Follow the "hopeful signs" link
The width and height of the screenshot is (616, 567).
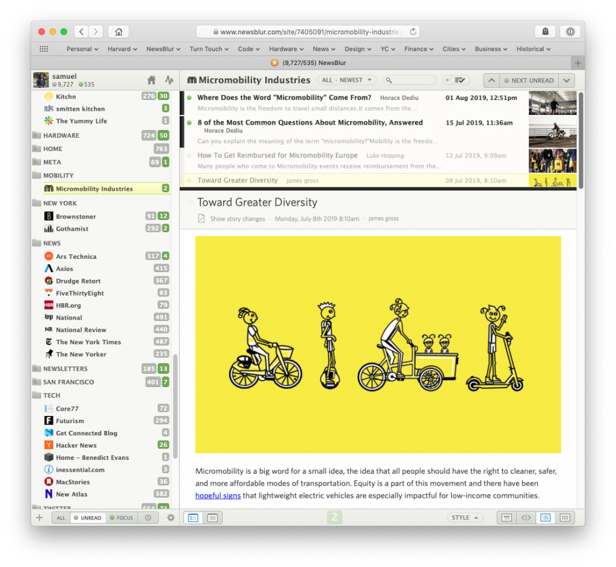click(x=218, y=496)
